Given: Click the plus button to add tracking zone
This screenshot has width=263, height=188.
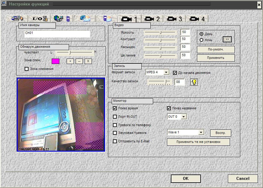Looking at the screenshot, I should click(x=70, y=61).
